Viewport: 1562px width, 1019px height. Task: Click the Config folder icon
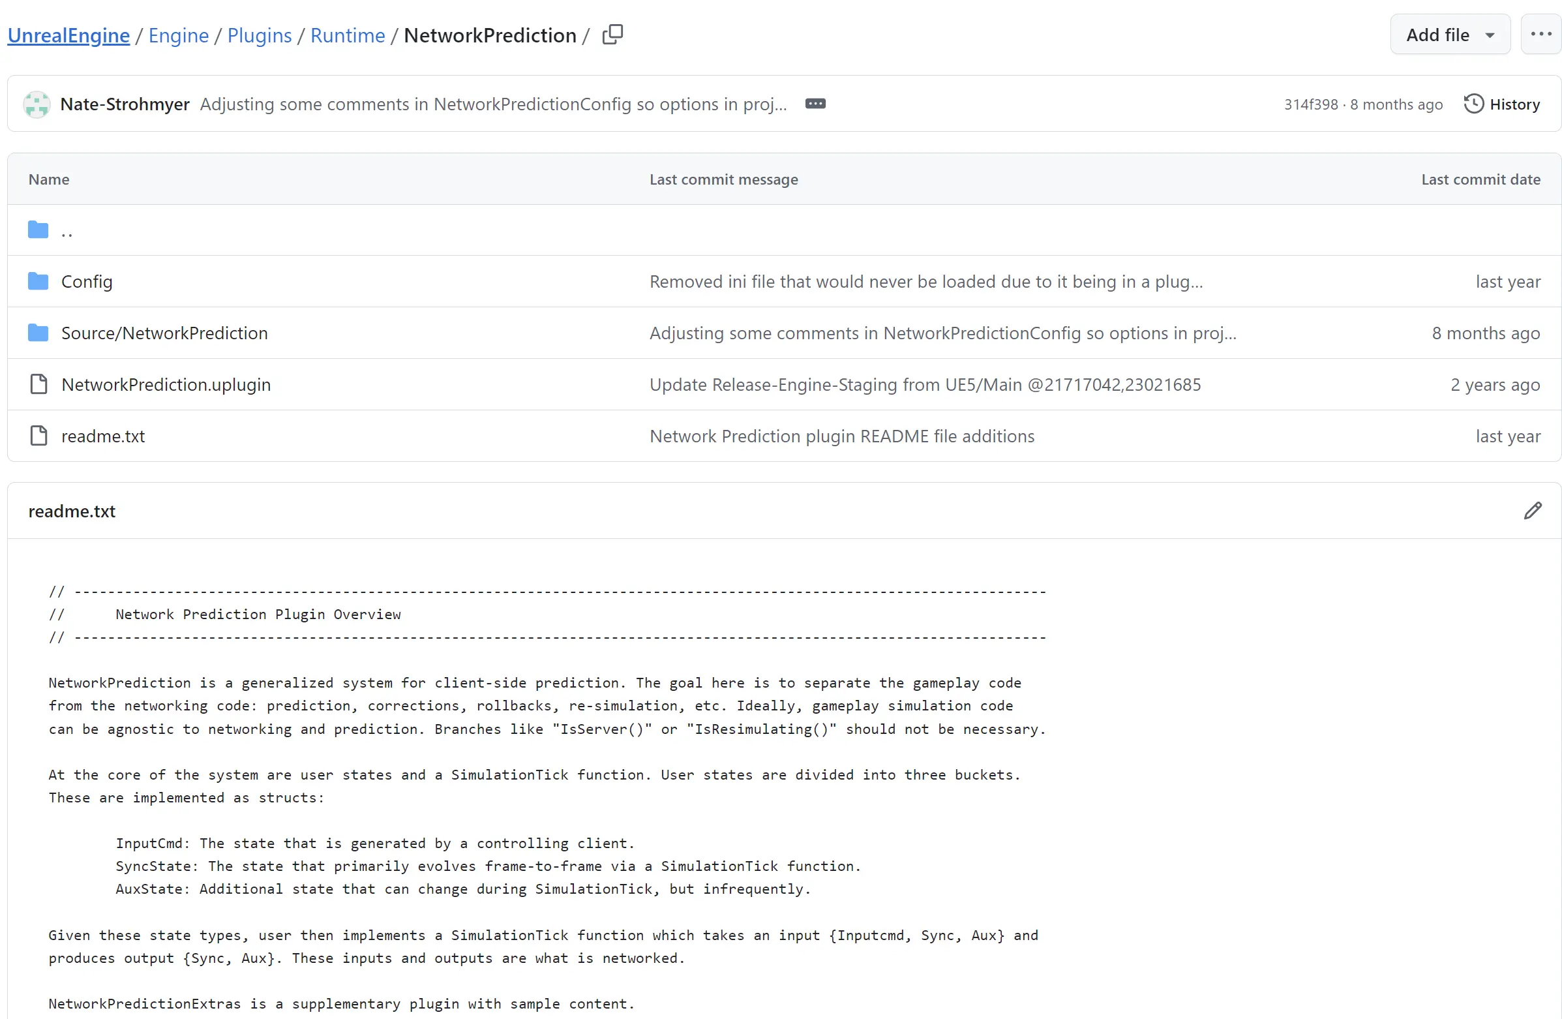coord(38,282)
